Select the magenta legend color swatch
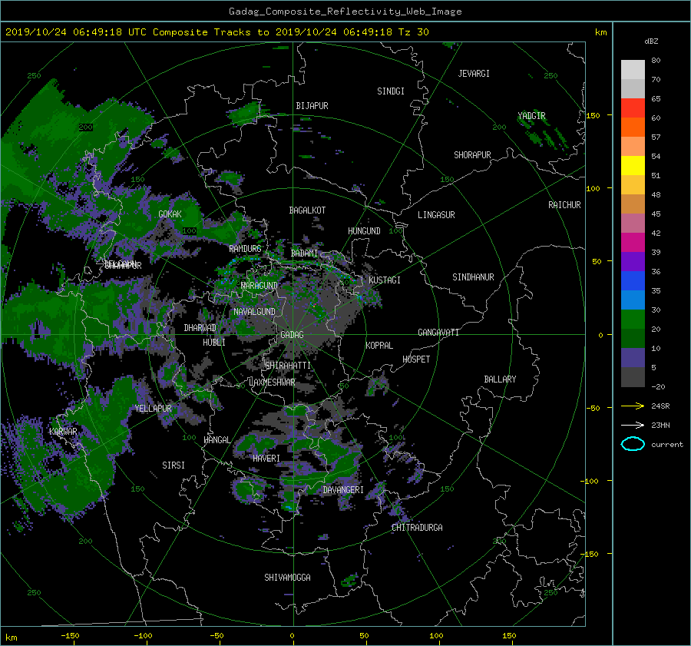The height and width of the screenshot is (646, 691). 633,243
